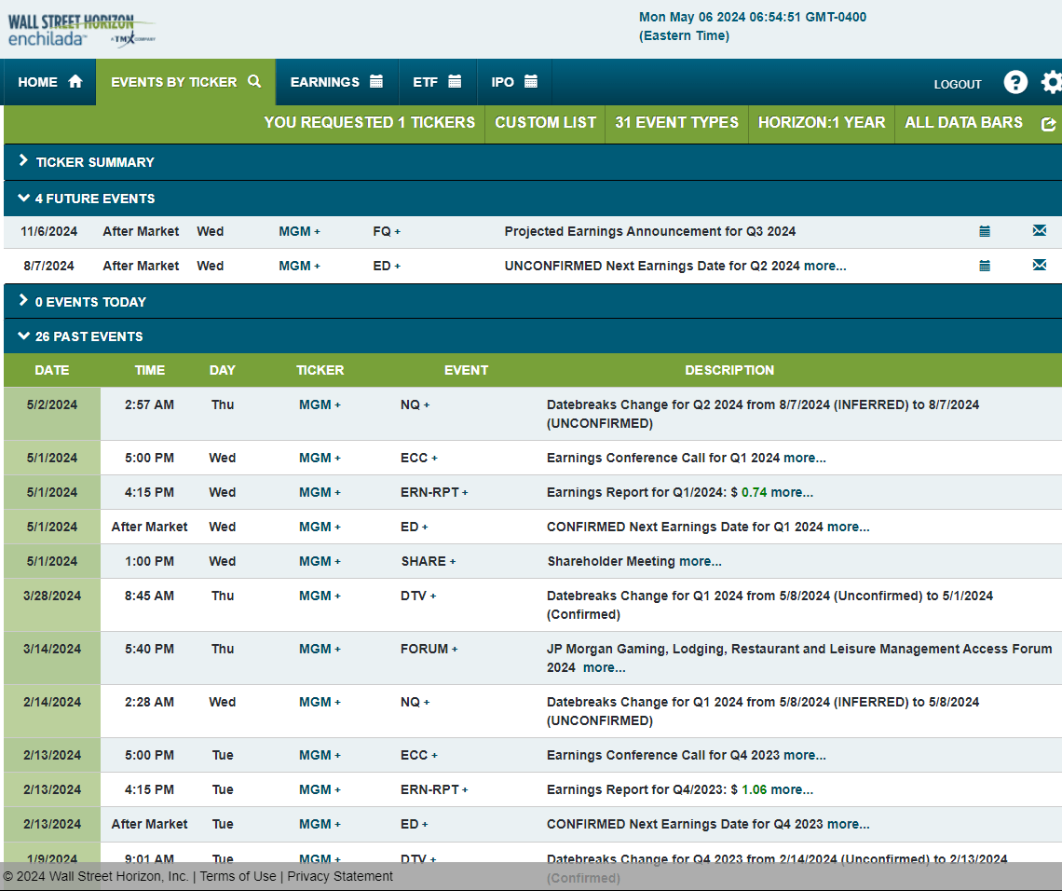The image size is (1062, 891).
Task: Expand ED event in the 8/7/2024 row
Action: click(386, 266)
